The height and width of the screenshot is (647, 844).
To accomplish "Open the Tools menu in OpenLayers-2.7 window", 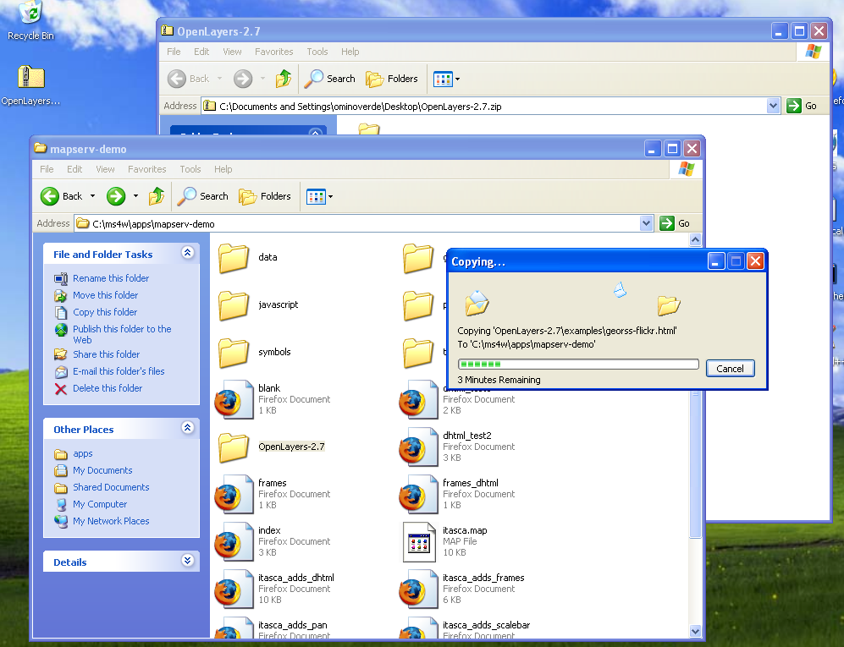I will point(317,52).
